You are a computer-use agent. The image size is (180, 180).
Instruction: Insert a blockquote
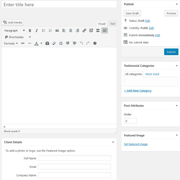tap(57, 31)
